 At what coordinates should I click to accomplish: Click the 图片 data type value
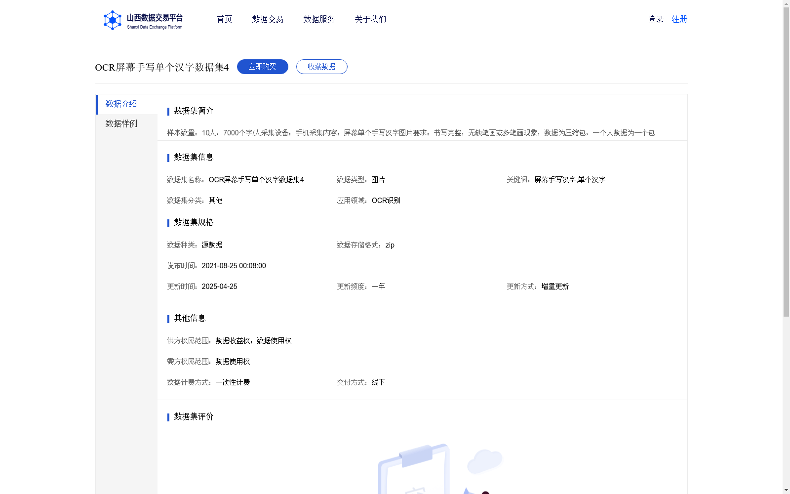pos(378,180)
